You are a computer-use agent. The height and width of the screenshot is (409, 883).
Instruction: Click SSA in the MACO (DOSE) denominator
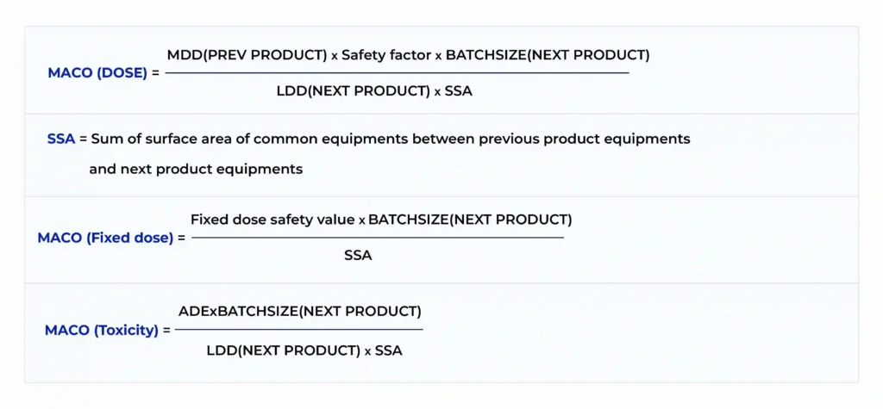pos(459,90)
